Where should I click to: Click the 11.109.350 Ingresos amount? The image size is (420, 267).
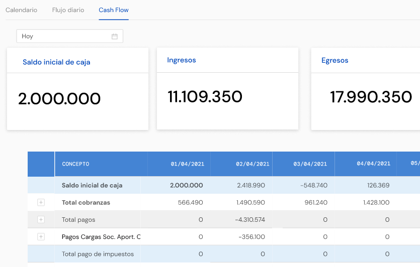point(205,96)
